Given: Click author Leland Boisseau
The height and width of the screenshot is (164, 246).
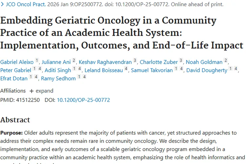Looking at the screenshot, I should pyautogui.click(x=103, y=70).
